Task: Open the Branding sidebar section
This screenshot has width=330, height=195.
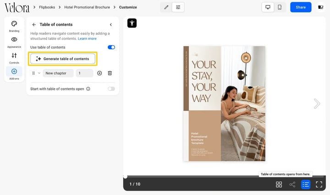Action: click(14, 26)
